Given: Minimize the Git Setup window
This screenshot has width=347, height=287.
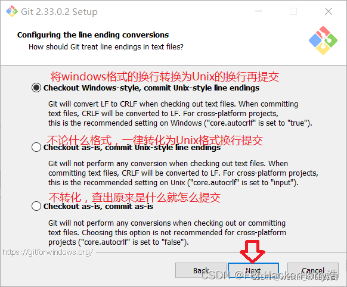Looking at the screenshot, I should pyautogui.click(x=259, y=11).
